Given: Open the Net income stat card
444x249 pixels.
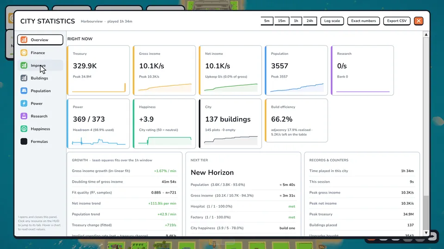Looking at the screenshot, I should point(230,70).
